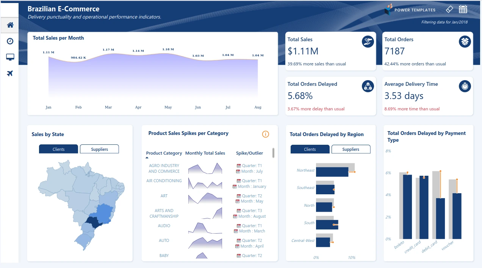
Task: Click the eraser clear-filters icon top right
Action: coord(449,9)
